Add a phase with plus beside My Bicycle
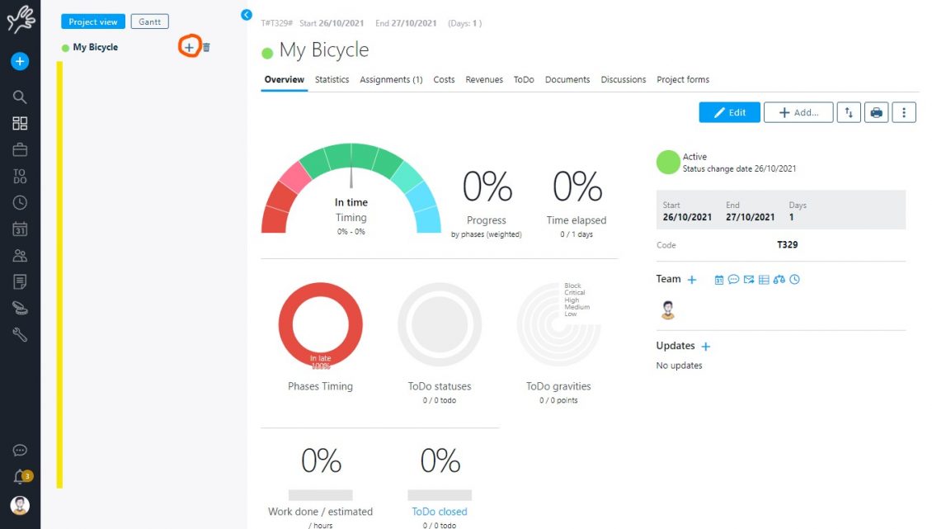The image size is (932, 529). (x=189, y=48)
